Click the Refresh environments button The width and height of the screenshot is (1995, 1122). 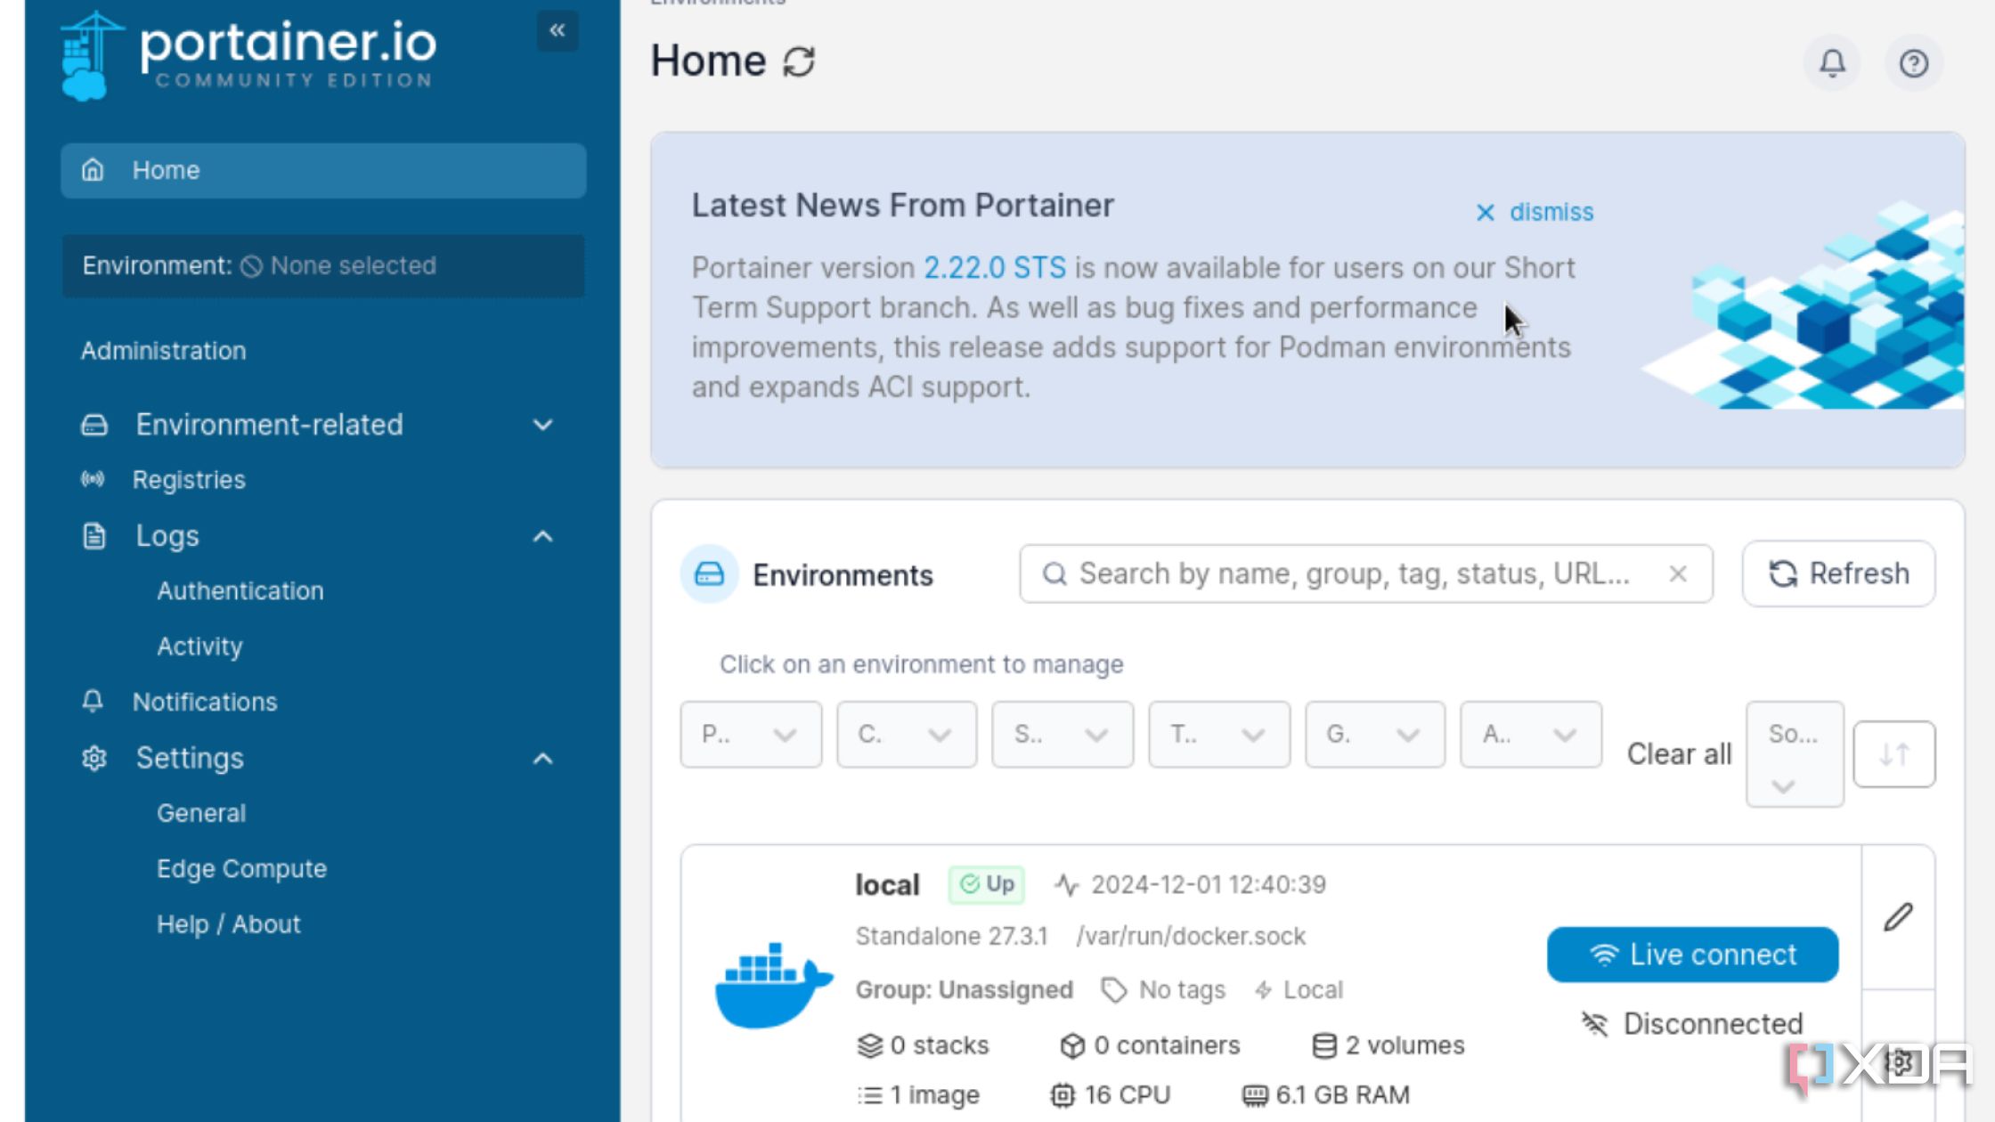(1838, 574)
